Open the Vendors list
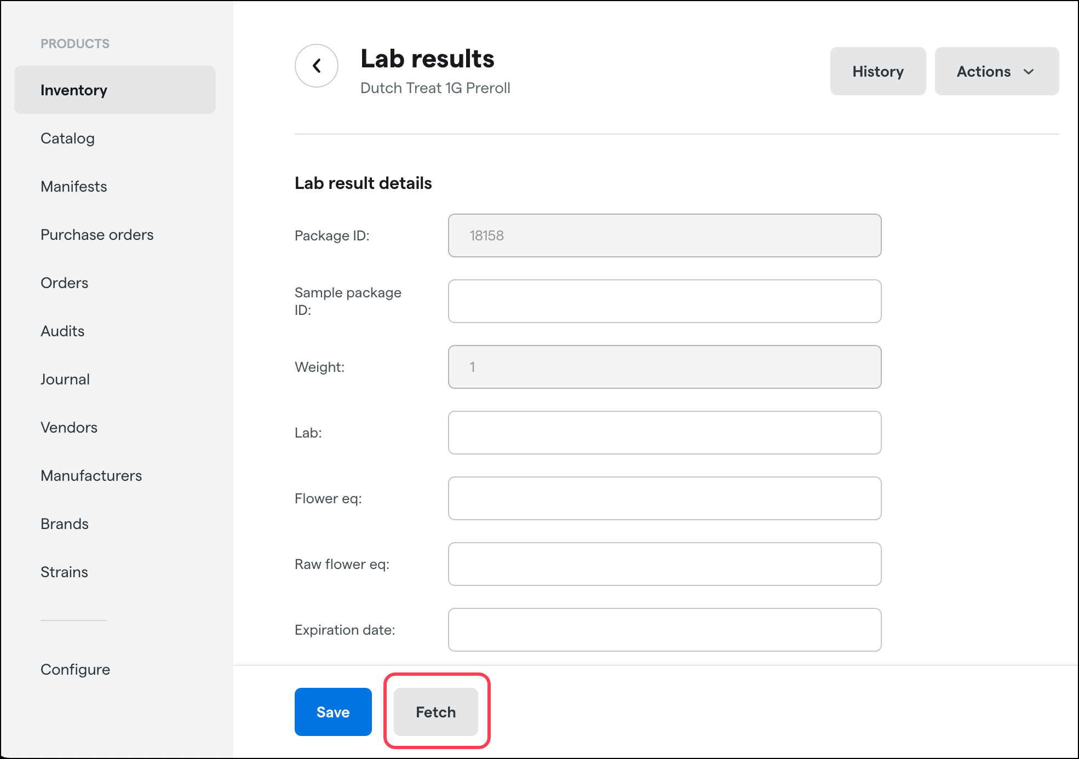The height and width of the screenshot is (759, 1079). point(69,427)
